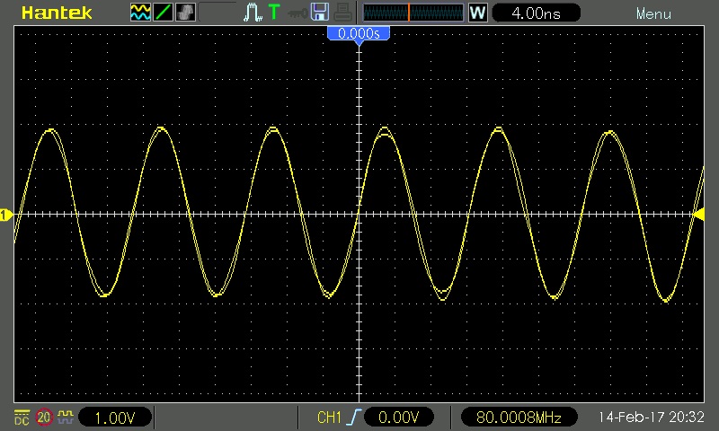Click the 0.000s horizontal trigger position marker
The width and height of the screenshot is (719, 431).
(x=359, y=34)
